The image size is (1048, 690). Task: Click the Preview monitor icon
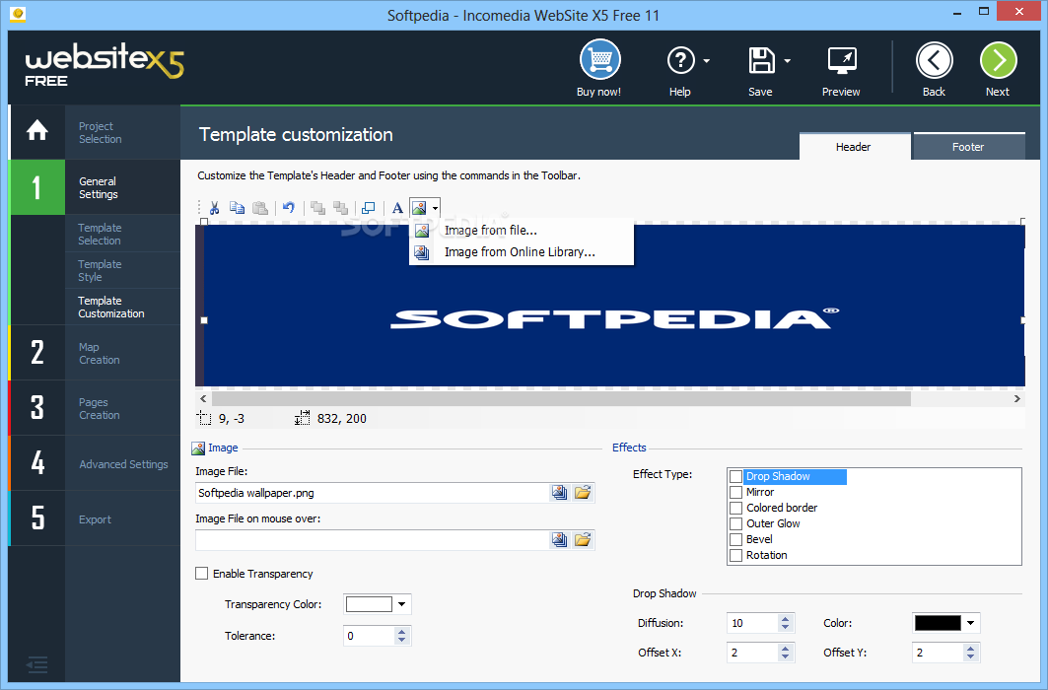(x=842, y=61)
